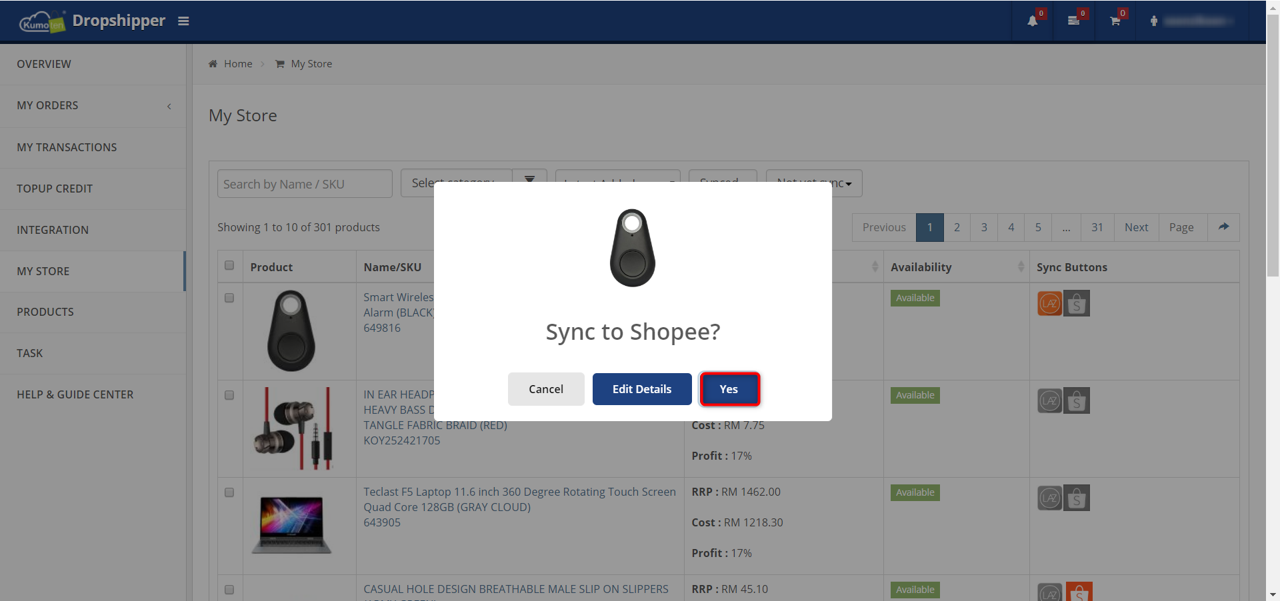
Task: Open the credit card balance icon in header
Action: point(1073,21)
